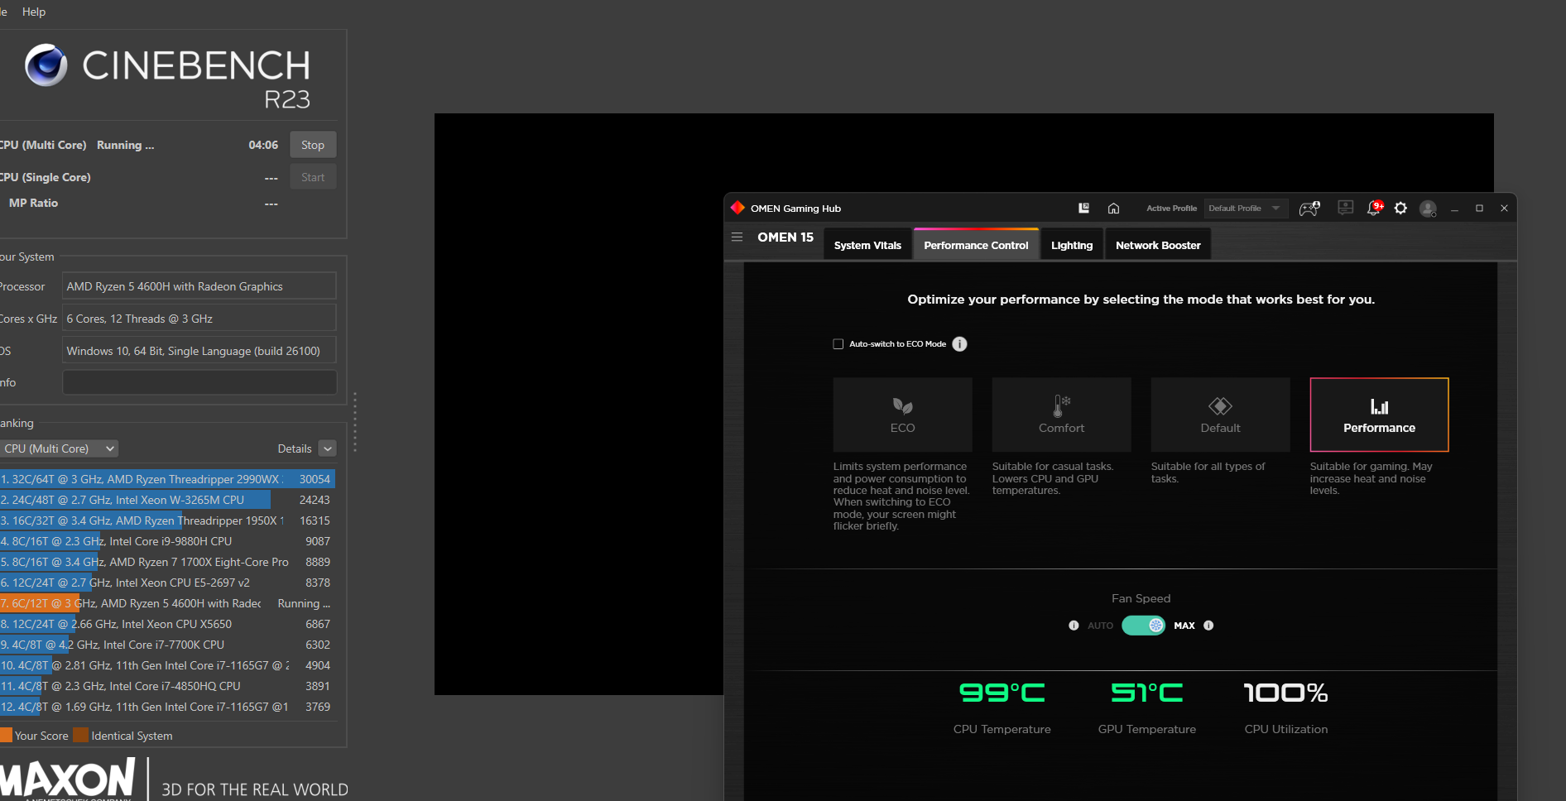
Task: Expand the Details dropdown in Cinebench
Action: [327, 448]
